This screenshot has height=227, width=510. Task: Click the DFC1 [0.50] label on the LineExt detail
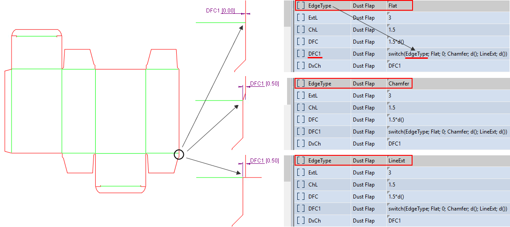pos(264,161)
